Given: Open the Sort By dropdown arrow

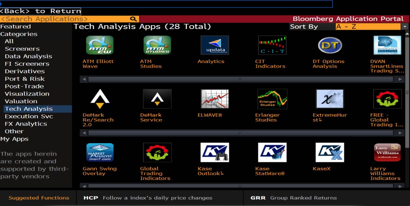Looking at the screenshot, I should coord(405,27).
